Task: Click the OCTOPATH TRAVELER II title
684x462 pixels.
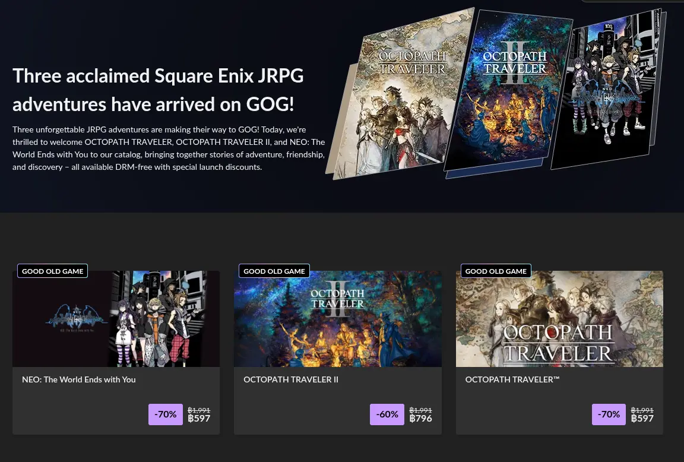Action: point(290,379)
